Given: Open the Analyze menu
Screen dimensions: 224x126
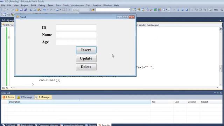Looking at the screenshot, I should point(97,6).
